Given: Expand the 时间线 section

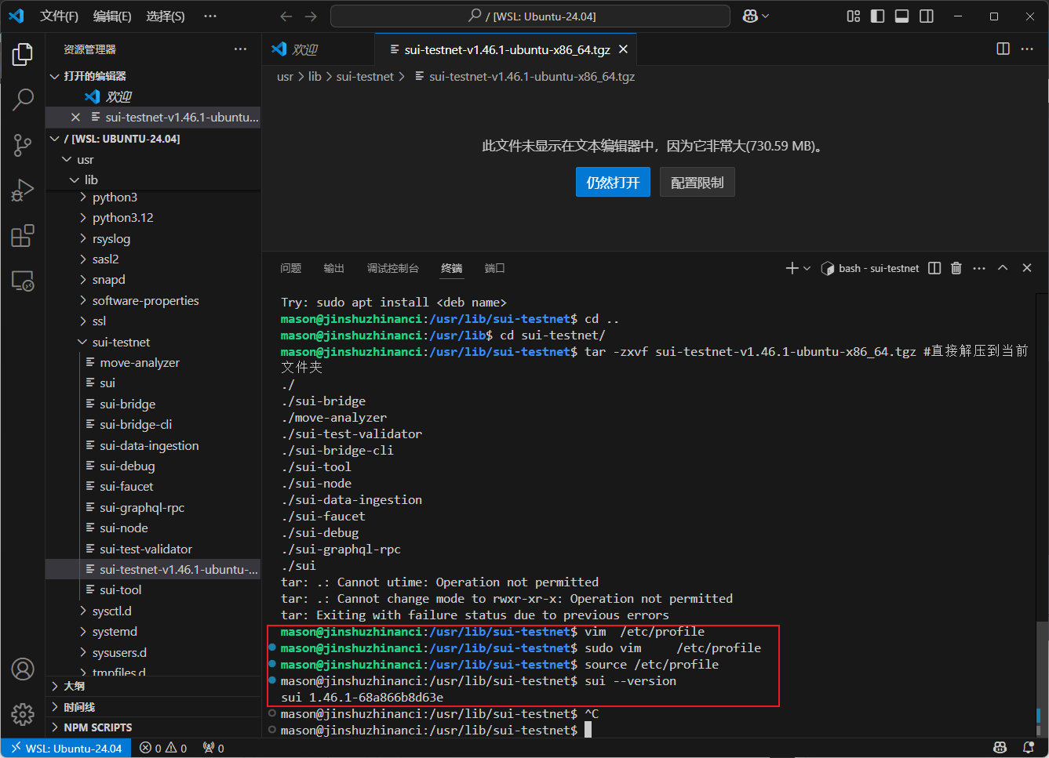Looking at the screenshot, I should (153, 707).
